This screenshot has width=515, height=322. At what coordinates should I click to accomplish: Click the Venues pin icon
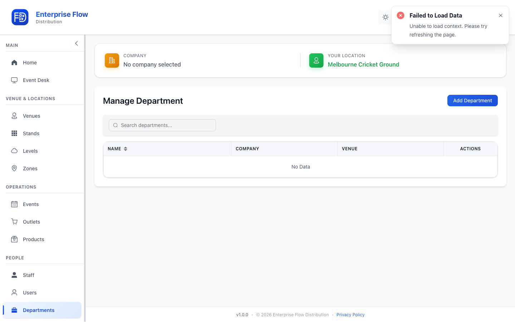point(14,116)
